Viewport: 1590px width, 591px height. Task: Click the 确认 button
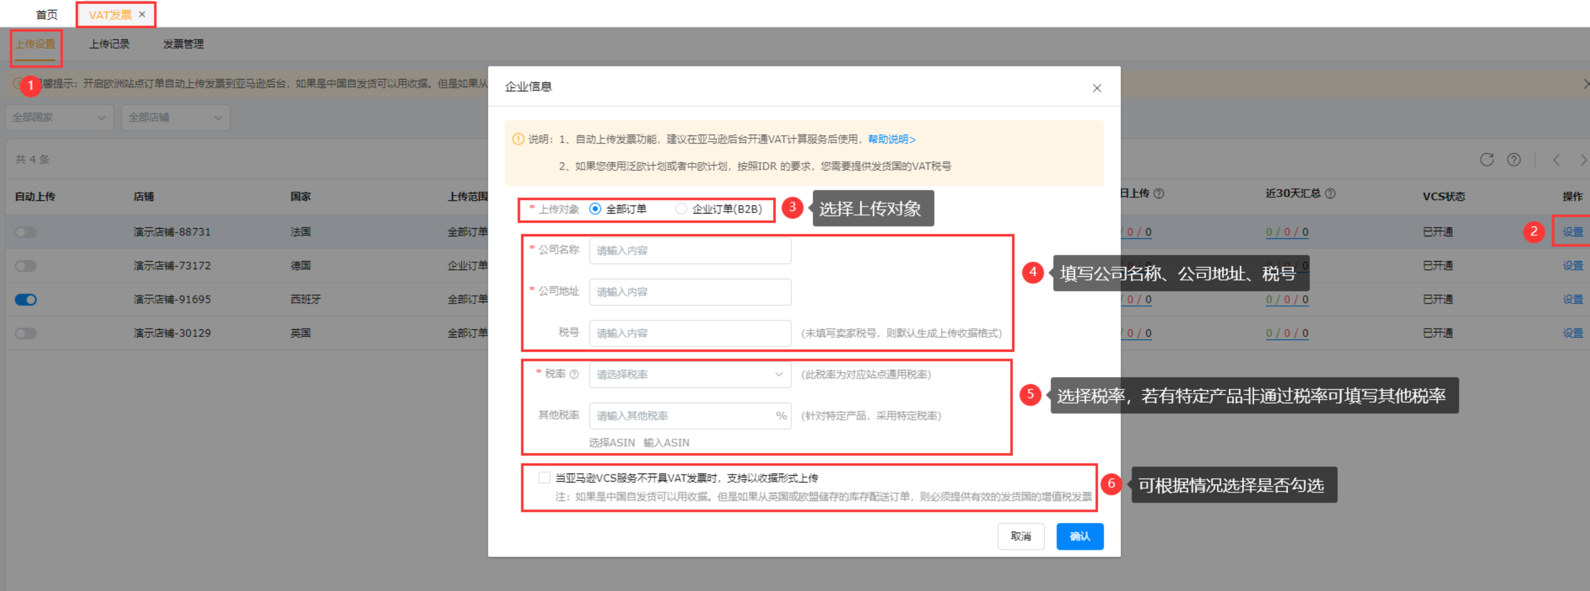point(1079,536)
